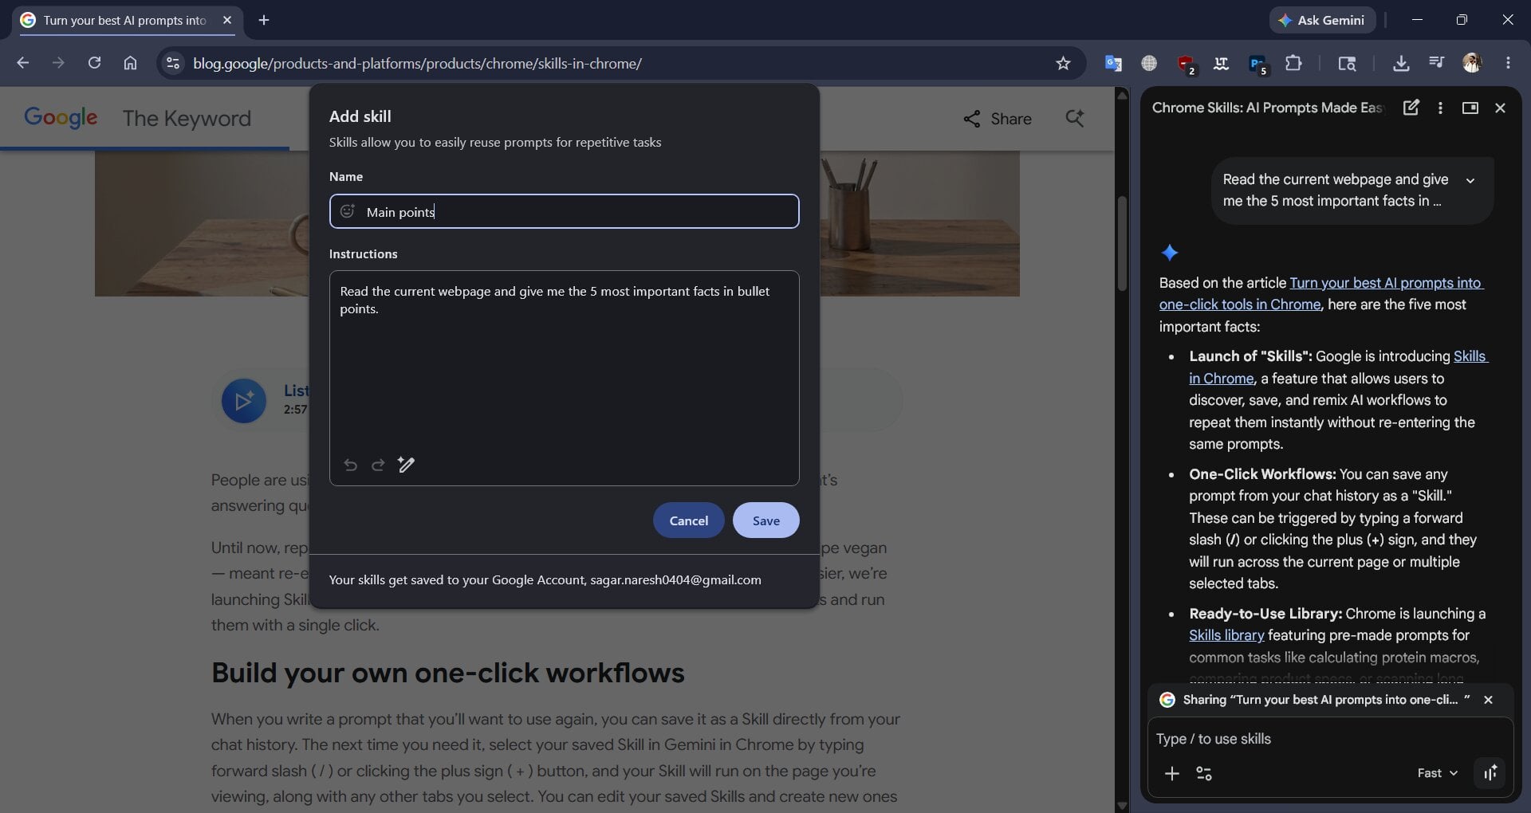This screenshot has width=1531, height=813.
Task: Open the Downloads tray
Action: coord(1401,63)
